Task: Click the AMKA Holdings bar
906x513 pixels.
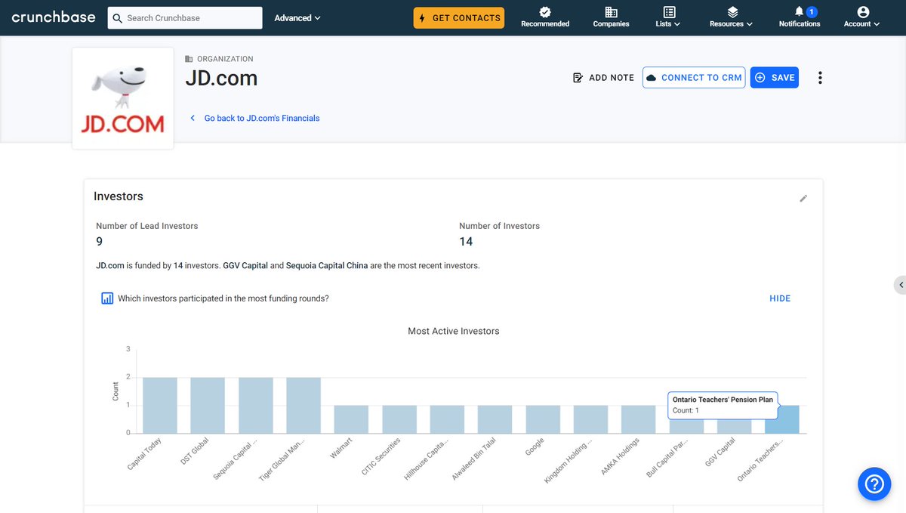Action: tap(639, 419)
